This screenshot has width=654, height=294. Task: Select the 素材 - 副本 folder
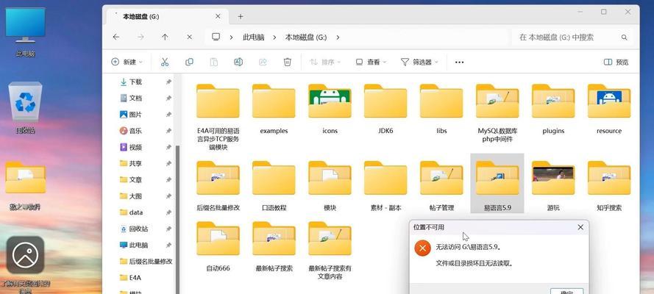point(385,186)
